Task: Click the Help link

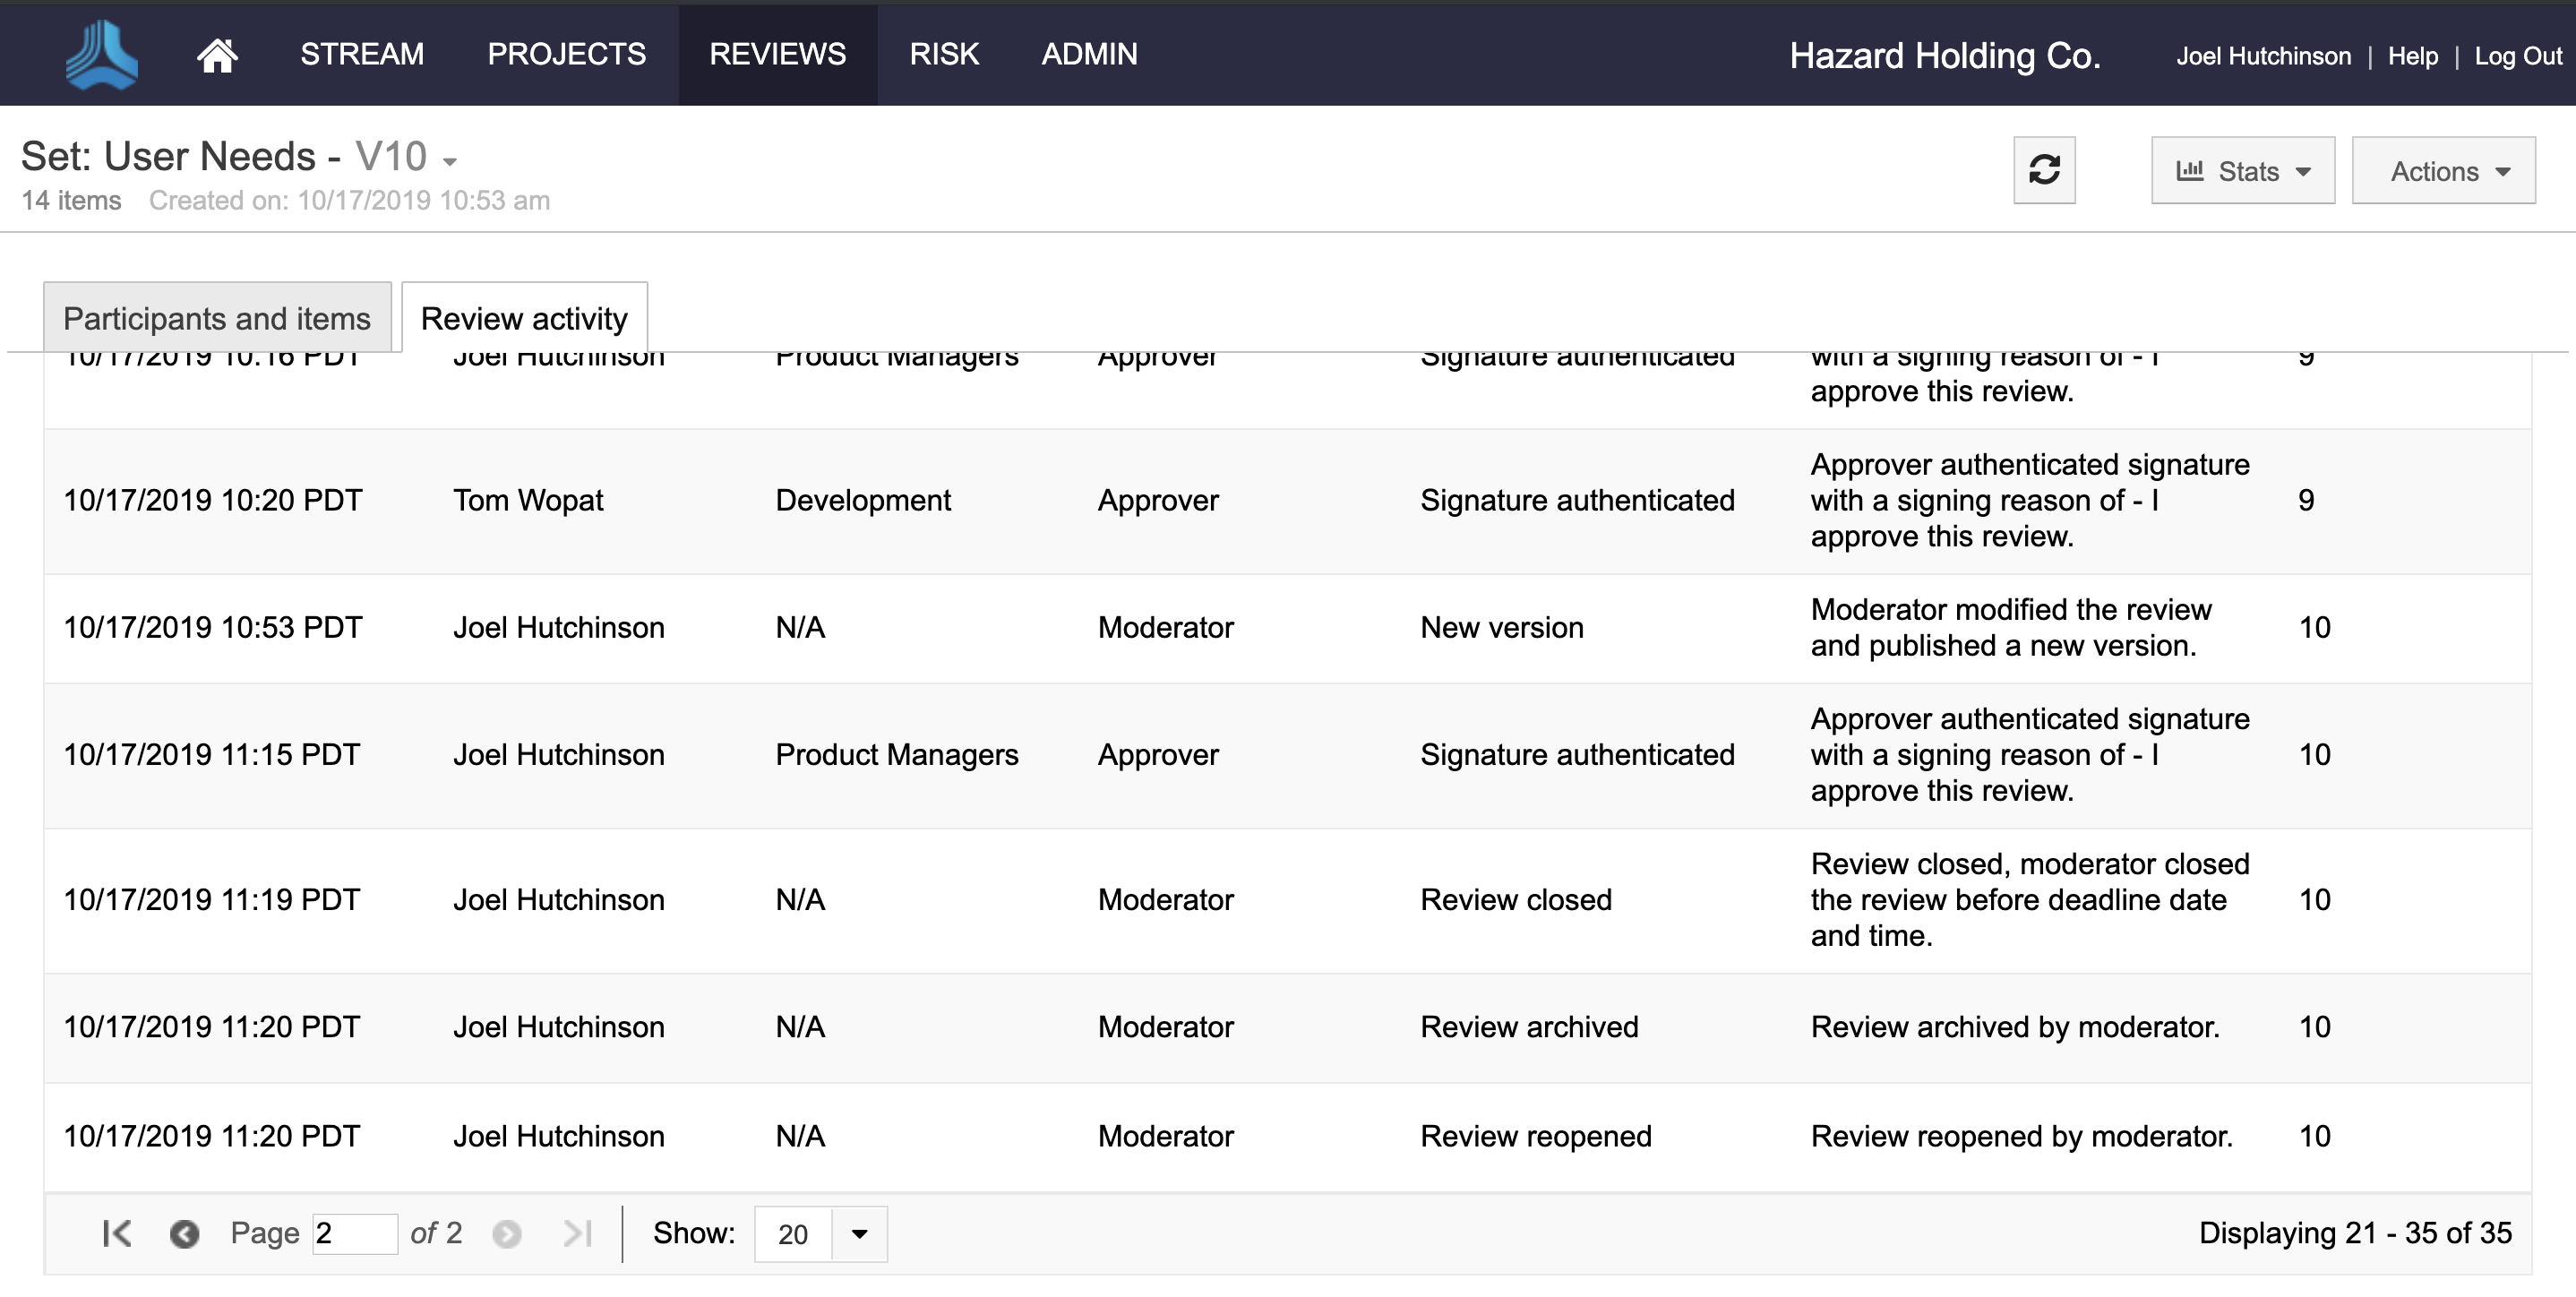Action: 2412,56
